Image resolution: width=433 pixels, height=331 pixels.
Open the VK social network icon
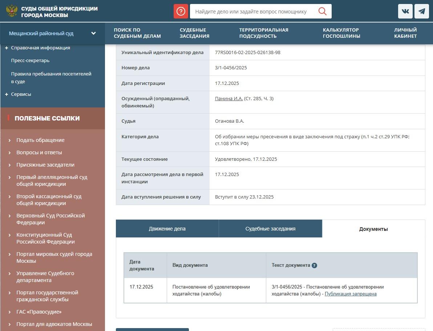[405, 11]
